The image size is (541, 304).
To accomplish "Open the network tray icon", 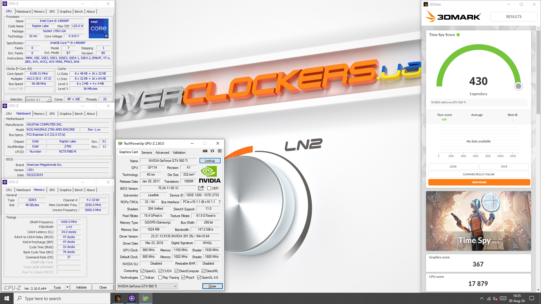I will tap(489, 299).
